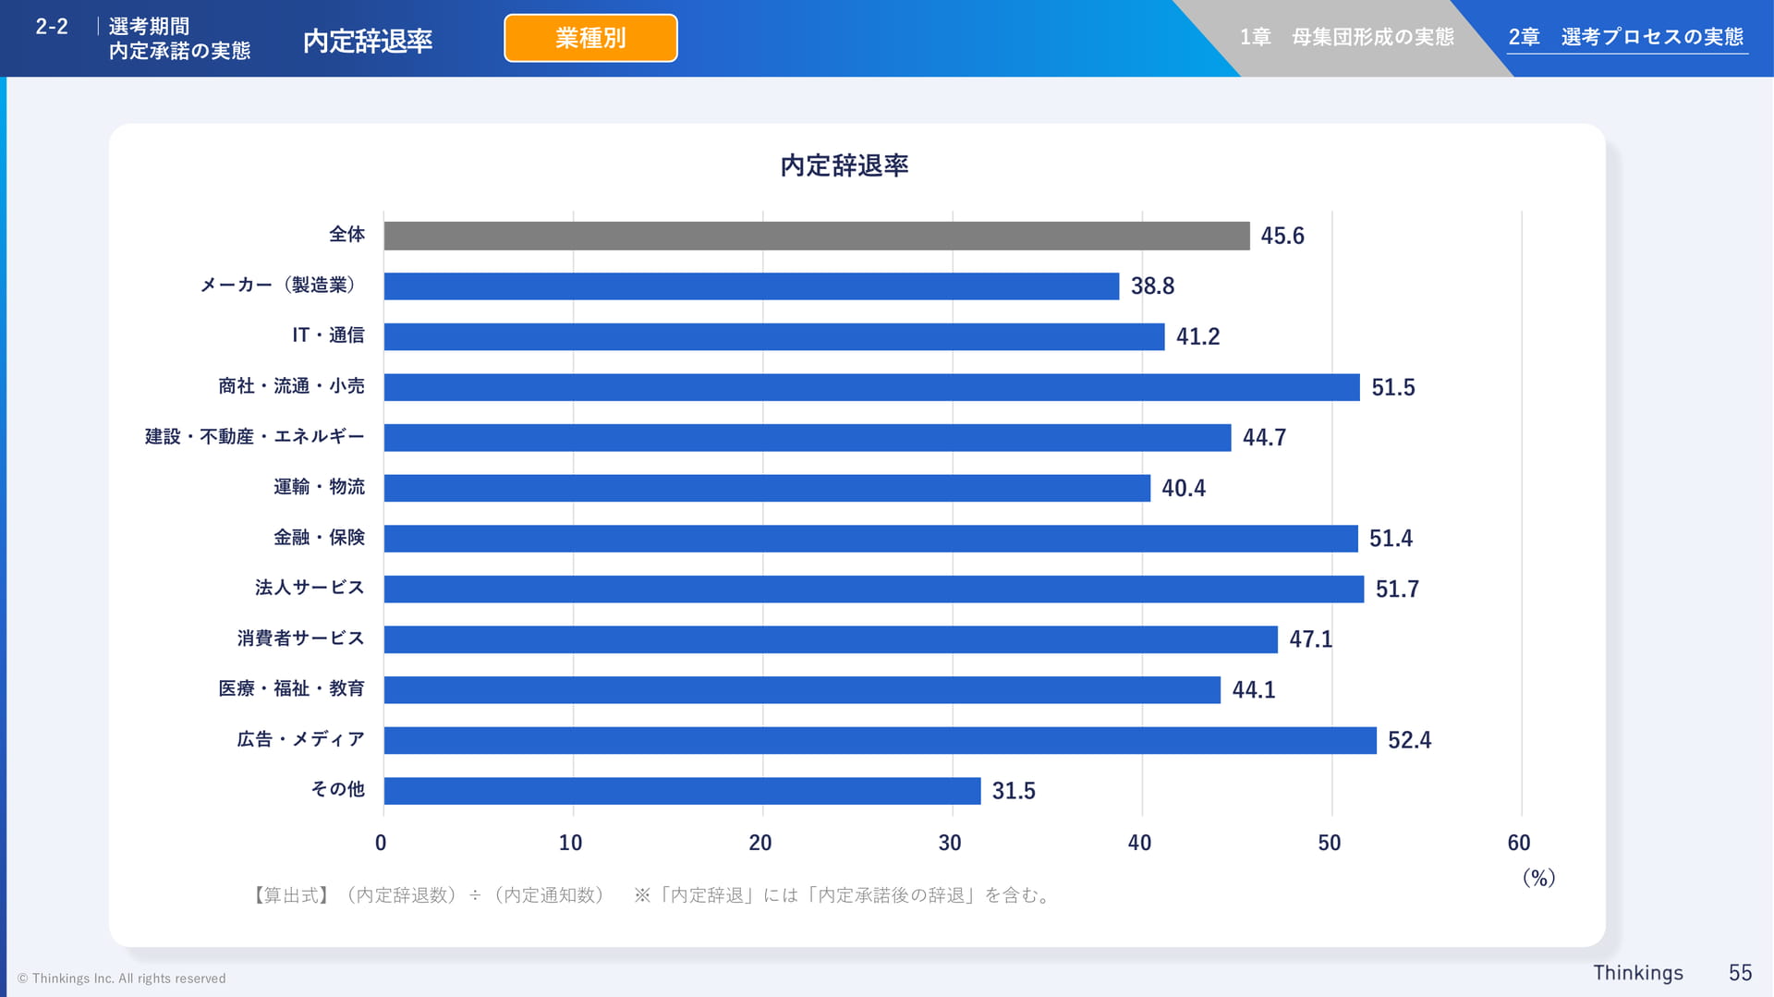Click the 消費者サービス bar
This screenshot has width=1774, height=997.
[x=831, y=639]
